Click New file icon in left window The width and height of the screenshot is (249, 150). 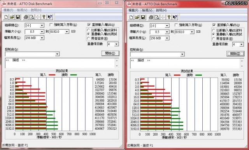[6, 17]
